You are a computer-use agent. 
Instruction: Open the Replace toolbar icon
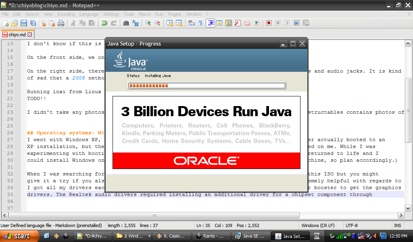(136, 23)
